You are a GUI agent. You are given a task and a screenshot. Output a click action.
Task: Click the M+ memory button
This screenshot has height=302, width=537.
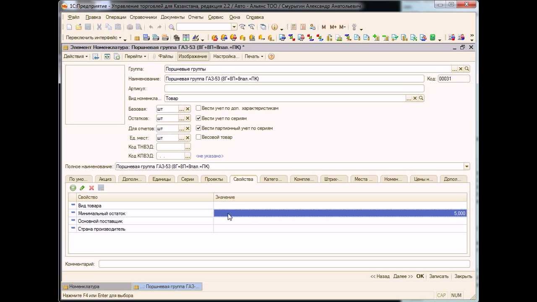[333, 27]
